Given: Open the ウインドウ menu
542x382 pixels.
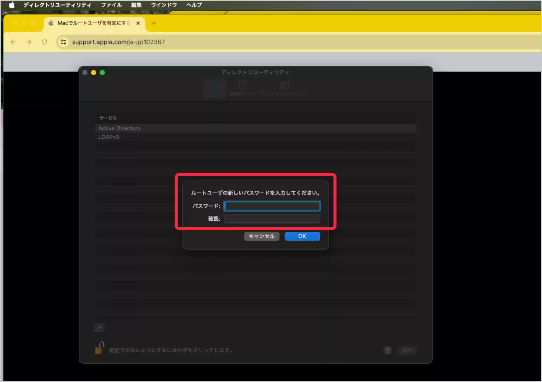Looking at the screenshot, I should (x=164, y=5).
